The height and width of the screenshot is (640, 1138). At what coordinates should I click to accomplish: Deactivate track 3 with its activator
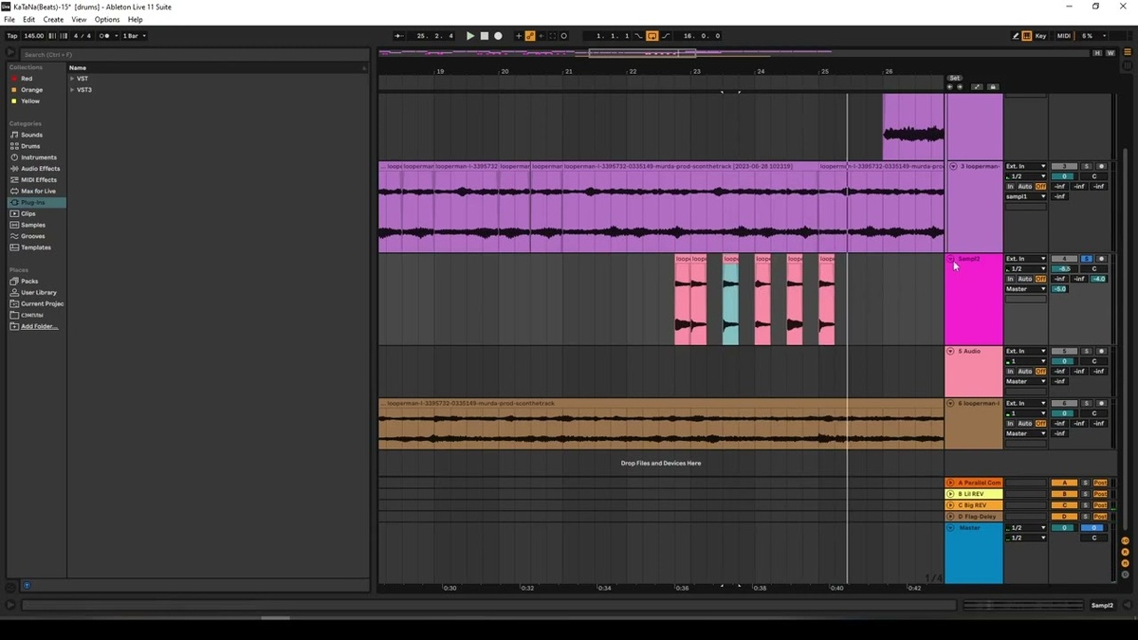[1065, 167]
